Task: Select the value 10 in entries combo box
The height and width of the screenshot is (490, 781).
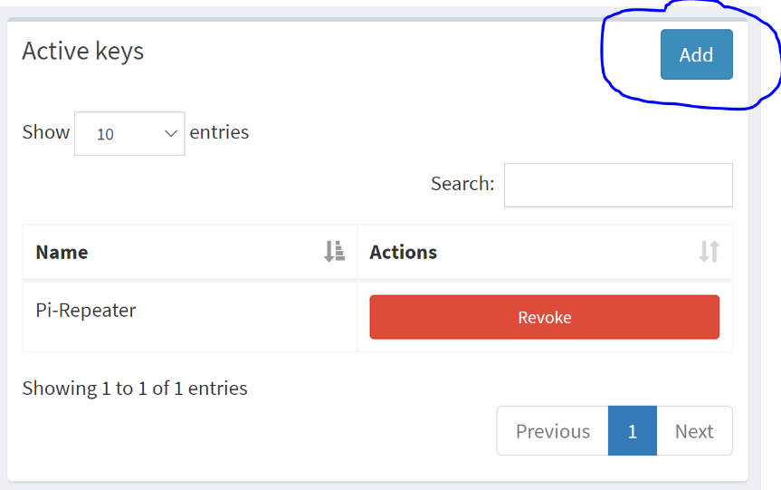Action: [x=105, y=134]
